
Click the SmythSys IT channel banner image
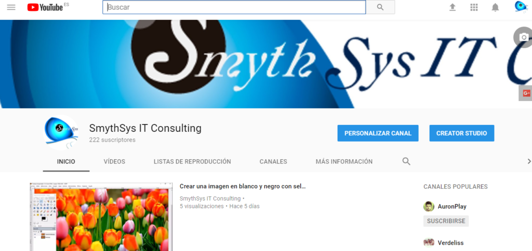(266, 64)
